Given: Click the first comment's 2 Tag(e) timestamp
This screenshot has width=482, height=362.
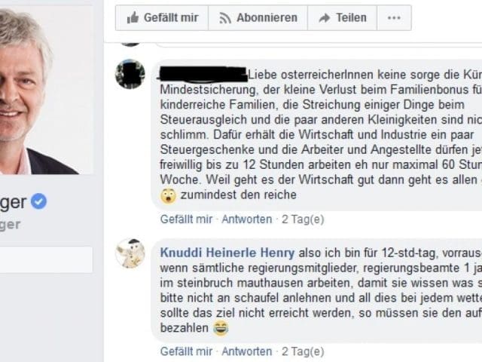Looking at the screenshot, I should (303, 219).
